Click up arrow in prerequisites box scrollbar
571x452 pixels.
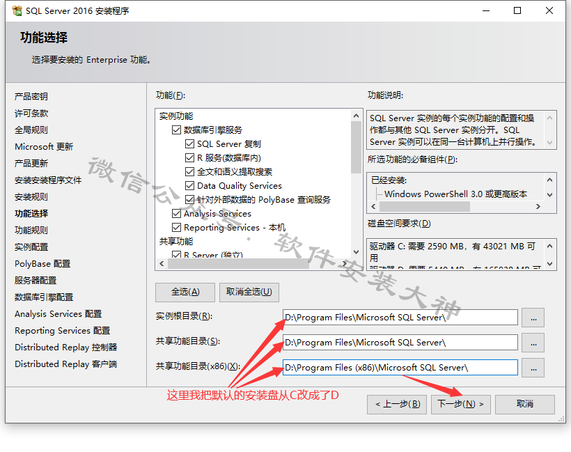coord(550,180)
